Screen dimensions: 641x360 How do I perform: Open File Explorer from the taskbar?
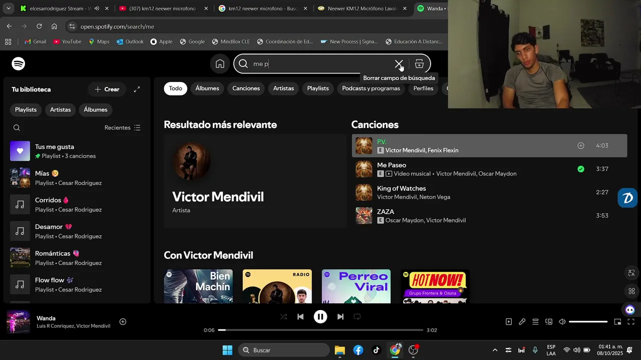340,350
